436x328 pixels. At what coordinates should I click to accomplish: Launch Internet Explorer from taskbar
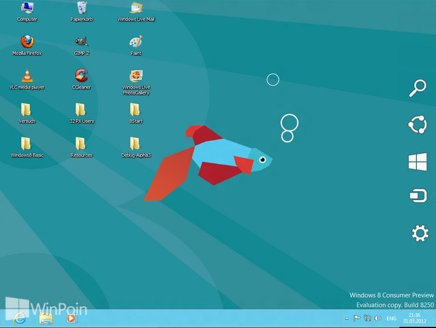tap(20, 318)
